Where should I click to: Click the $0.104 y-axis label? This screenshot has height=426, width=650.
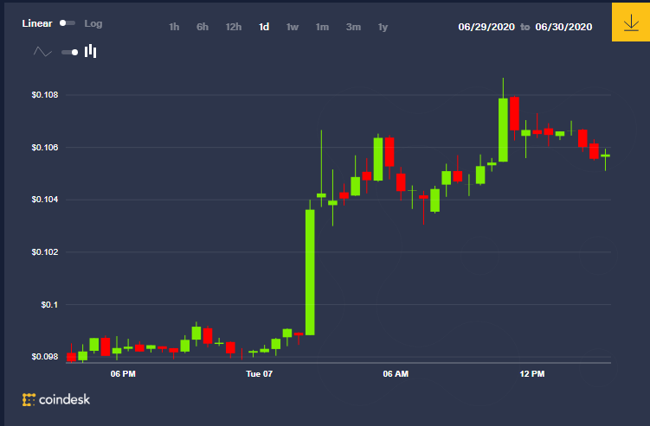45,200
